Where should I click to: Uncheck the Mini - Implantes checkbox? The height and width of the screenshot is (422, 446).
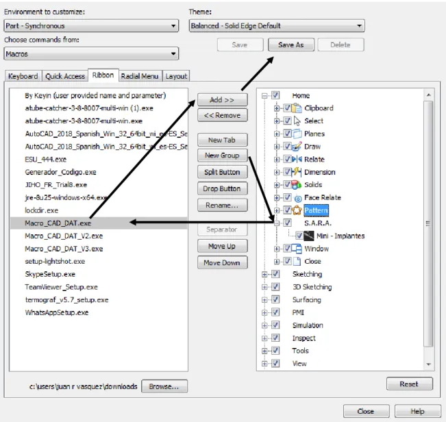[x=299, y=236]
